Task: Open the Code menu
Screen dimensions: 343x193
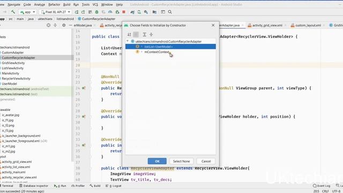Action: [x=27, y=4]
